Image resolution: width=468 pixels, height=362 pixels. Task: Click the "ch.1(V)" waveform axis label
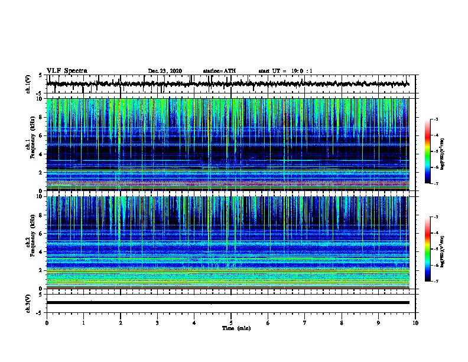point(28,84)
